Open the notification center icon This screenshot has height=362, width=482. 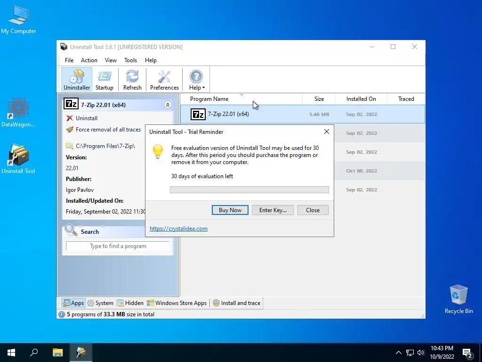(x=467, y=353)
